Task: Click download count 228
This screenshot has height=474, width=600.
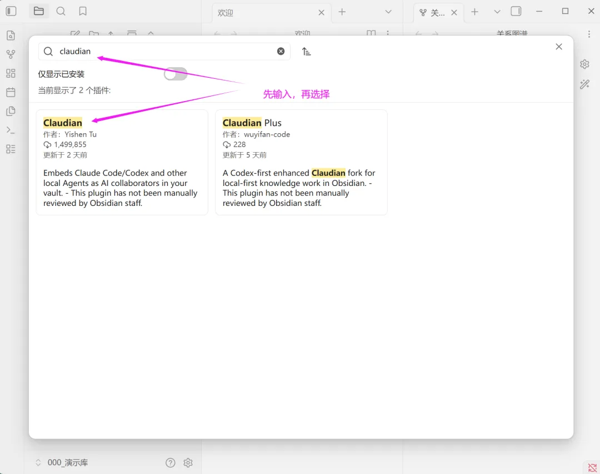Action: pos(239,144)
